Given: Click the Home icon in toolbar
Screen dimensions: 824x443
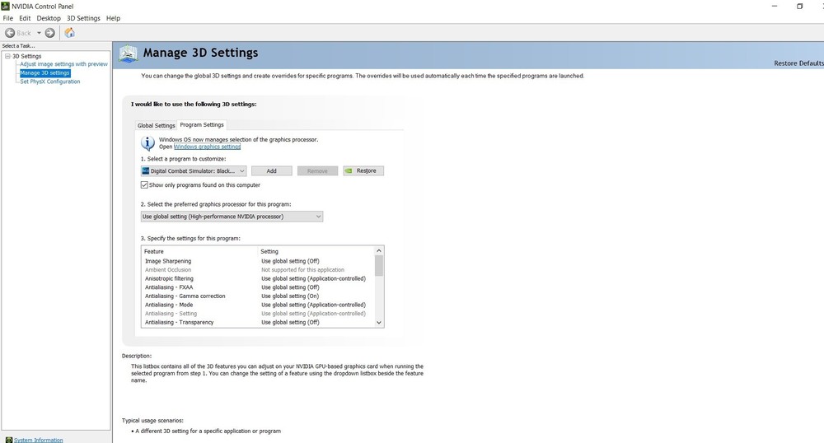Looking at the screenshot, I should (x=69, y=33).
